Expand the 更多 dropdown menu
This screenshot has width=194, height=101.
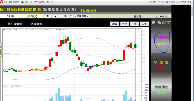(190, 2)
